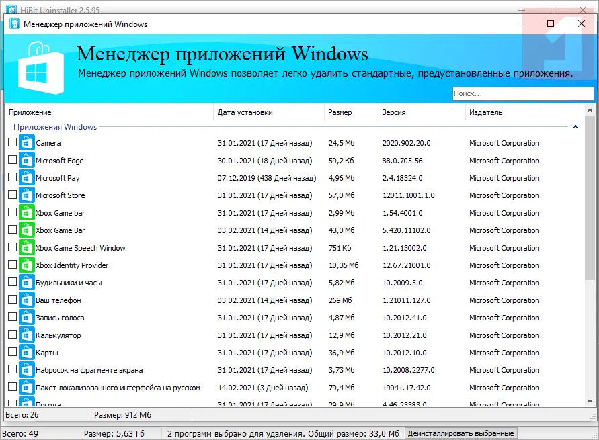Click the list scrollbar down arrow
Viewport: 599px width, 440px height.
point(590,401)
